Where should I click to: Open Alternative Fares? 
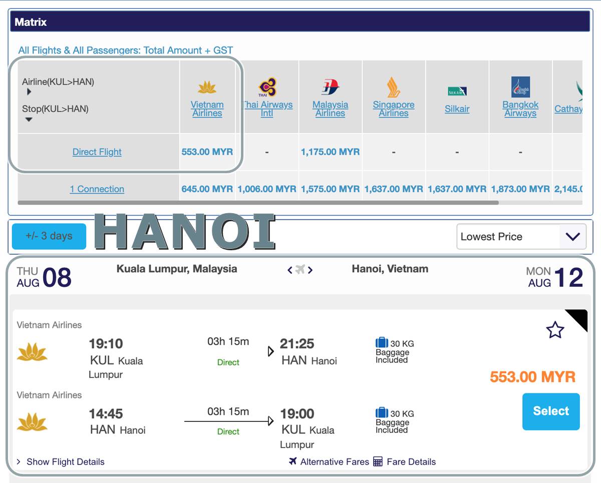pos(329,462)
